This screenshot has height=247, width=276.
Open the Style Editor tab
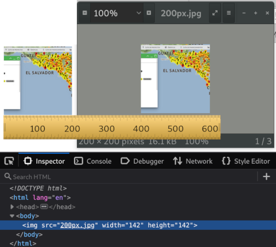[x=246, y=161]
